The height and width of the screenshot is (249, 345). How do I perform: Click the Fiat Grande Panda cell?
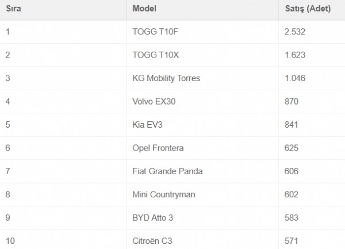coord(167,171)
